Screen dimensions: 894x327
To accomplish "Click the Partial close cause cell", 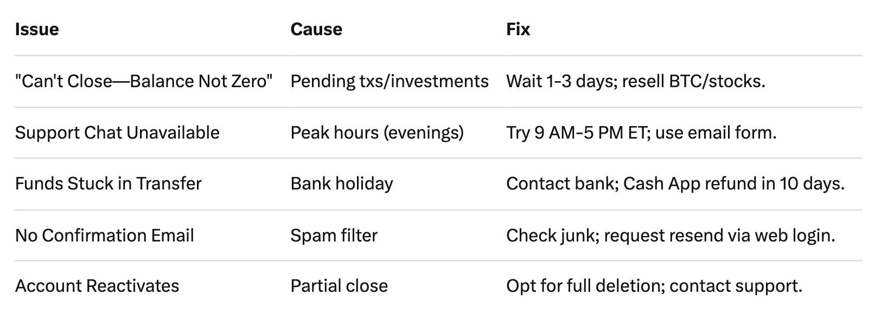I will (x=339, y=286).
